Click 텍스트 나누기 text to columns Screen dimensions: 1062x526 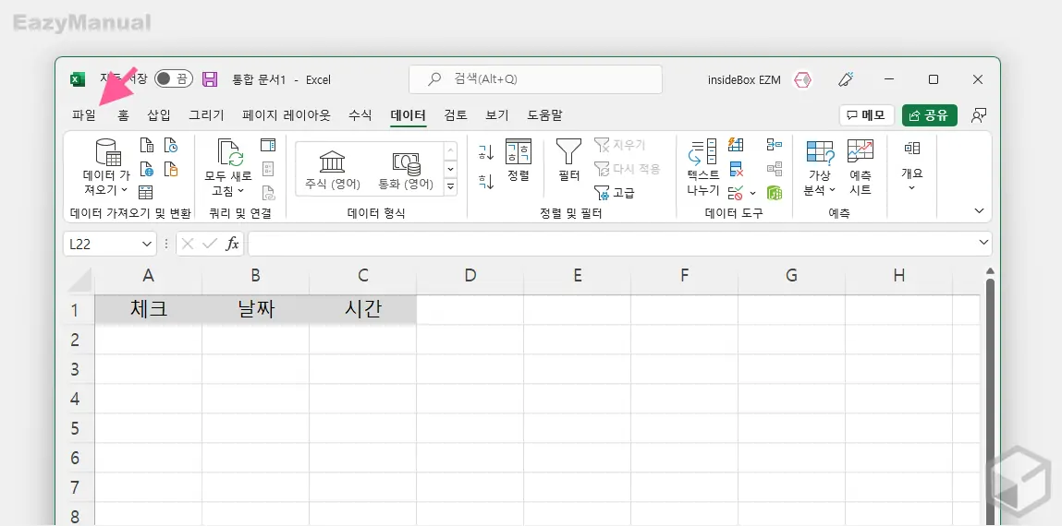(703, 168)
